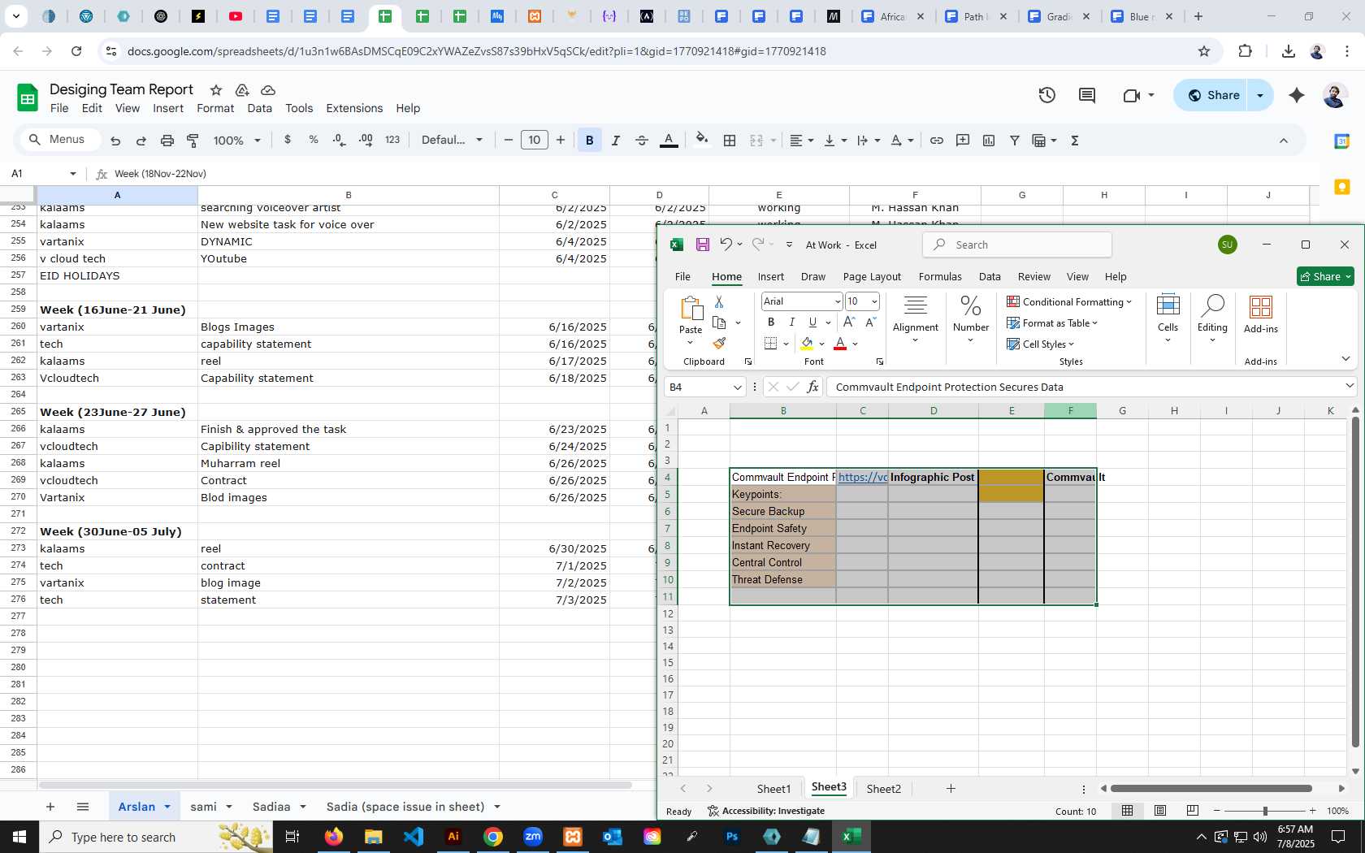
Task: Create a filter in Google Sheets
Action: (1015, 141)
